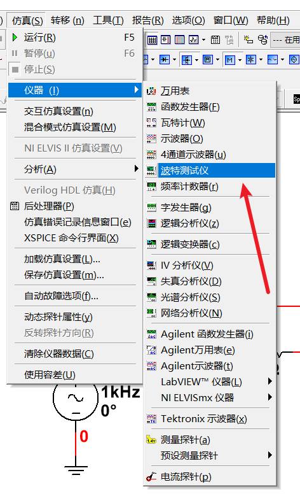Screen dimensions: 300x503
Task: Expand the 分析 submenu arrow
Action: point(137,169)
